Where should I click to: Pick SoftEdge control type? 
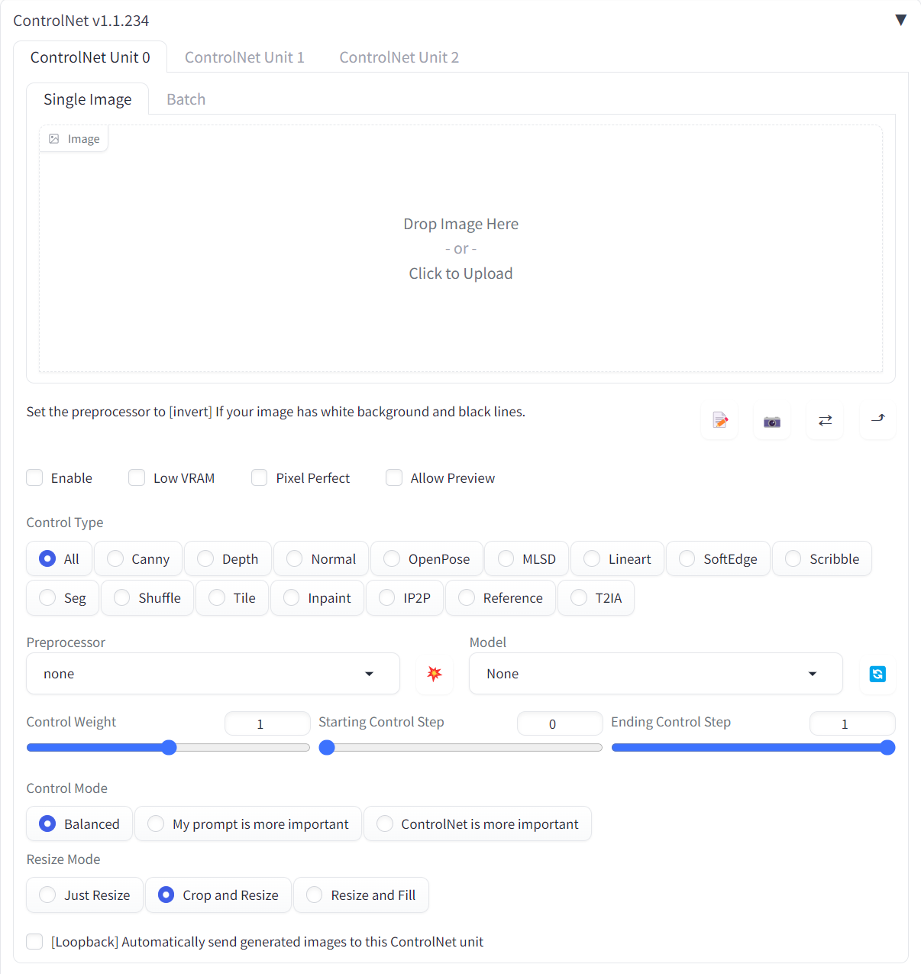coord(718,558)
